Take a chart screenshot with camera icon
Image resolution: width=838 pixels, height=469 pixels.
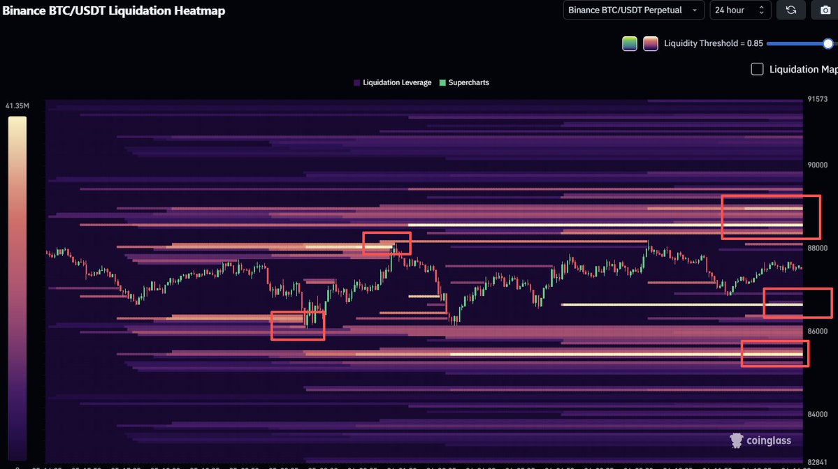[x=825, y=10]
